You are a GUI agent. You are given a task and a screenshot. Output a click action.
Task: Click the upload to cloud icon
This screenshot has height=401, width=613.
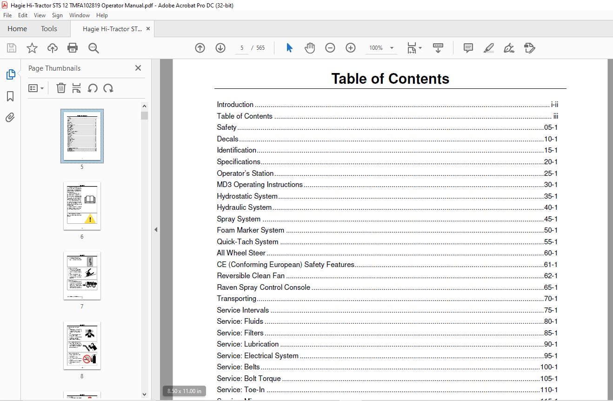[53, 48]
